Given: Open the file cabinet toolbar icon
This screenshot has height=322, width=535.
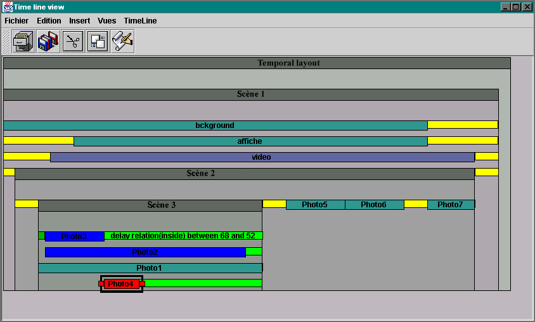Looking at the screenshot, I should (x=23, y=42).
